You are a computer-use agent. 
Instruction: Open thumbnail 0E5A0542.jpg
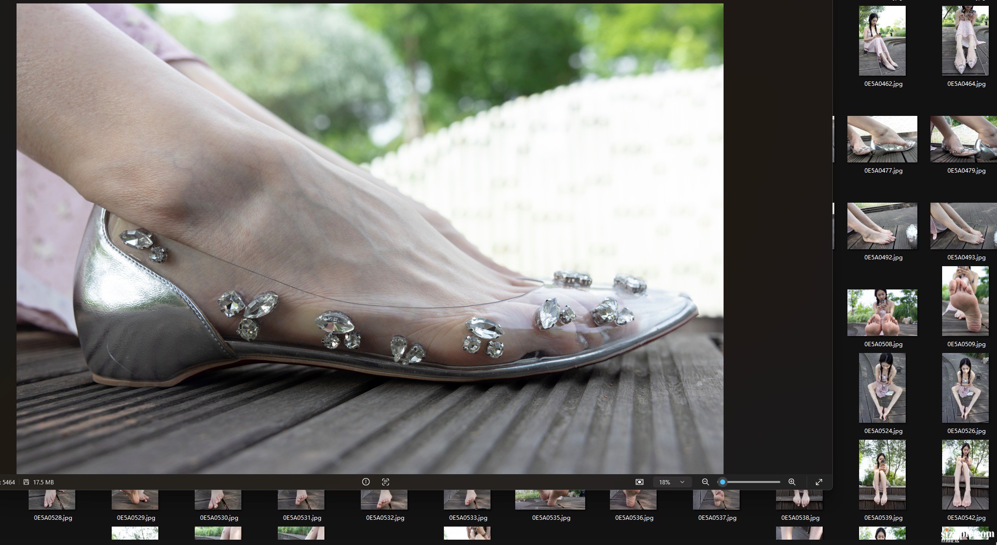[x=965, y=475]
